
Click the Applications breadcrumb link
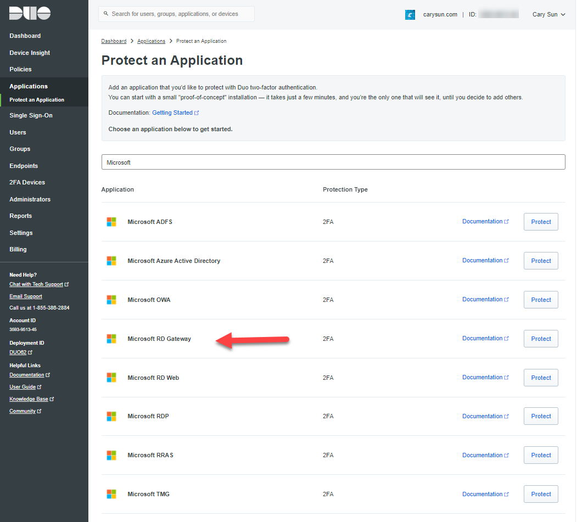[x=151, y=41]
